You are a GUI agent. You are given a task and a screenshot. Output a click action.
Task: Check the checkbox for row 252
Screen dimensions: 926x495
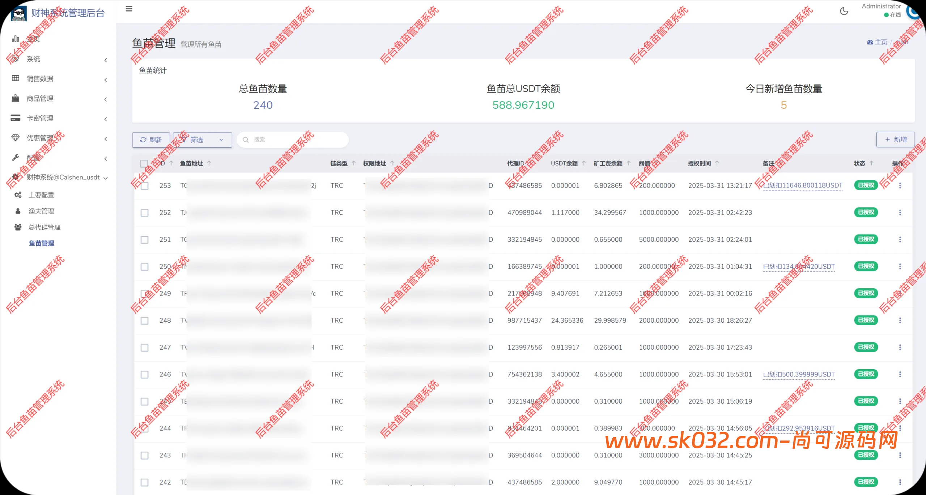[144, 213]
